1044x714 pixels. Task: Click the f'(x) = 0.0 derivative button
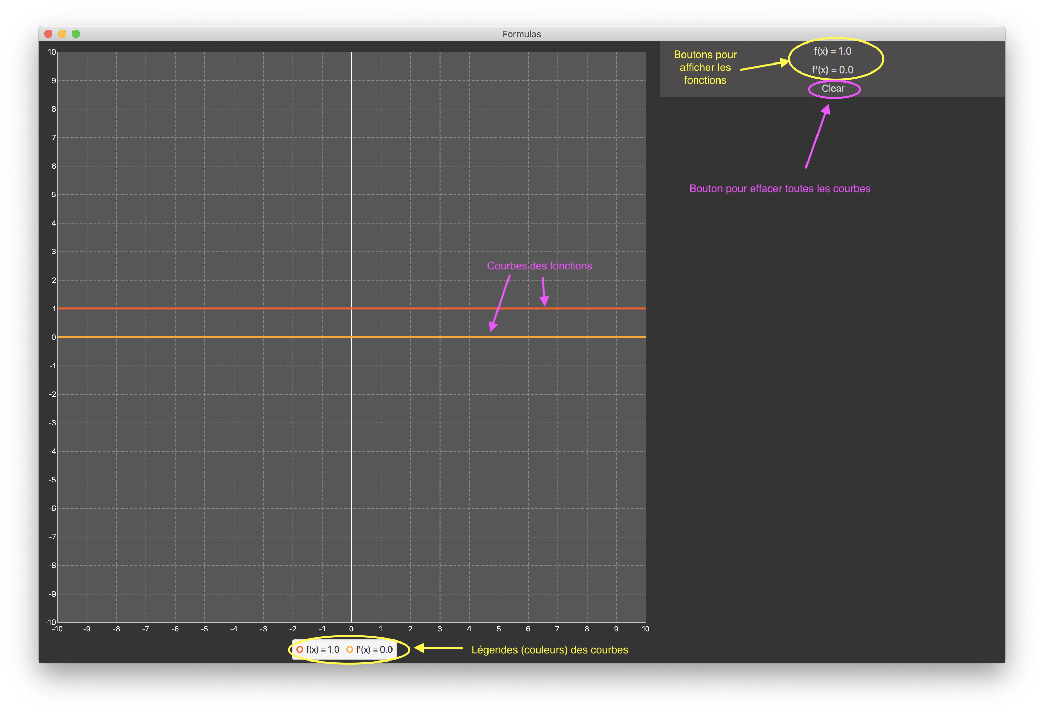(832, 70)
